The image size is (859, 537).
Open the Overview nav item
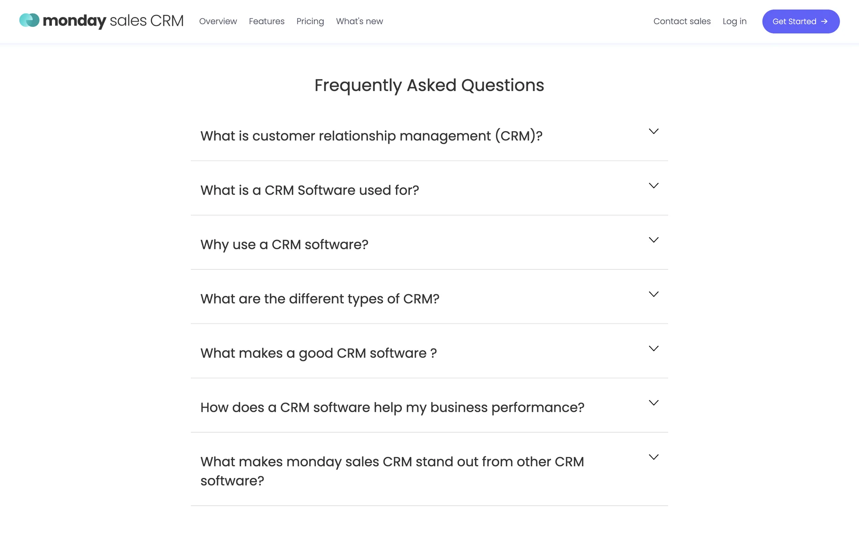click(x=218, y=21)
